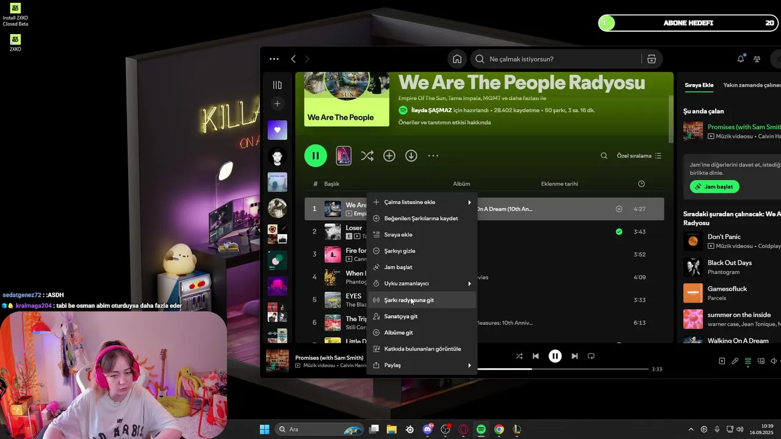Expand the Paylaş submenu
Screen dimensions: 781x439
pos(422,365)
